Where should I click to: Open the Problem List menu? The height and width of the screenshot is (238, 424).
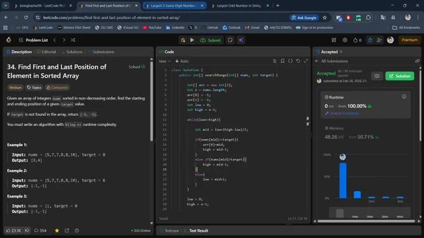[33, 40]
